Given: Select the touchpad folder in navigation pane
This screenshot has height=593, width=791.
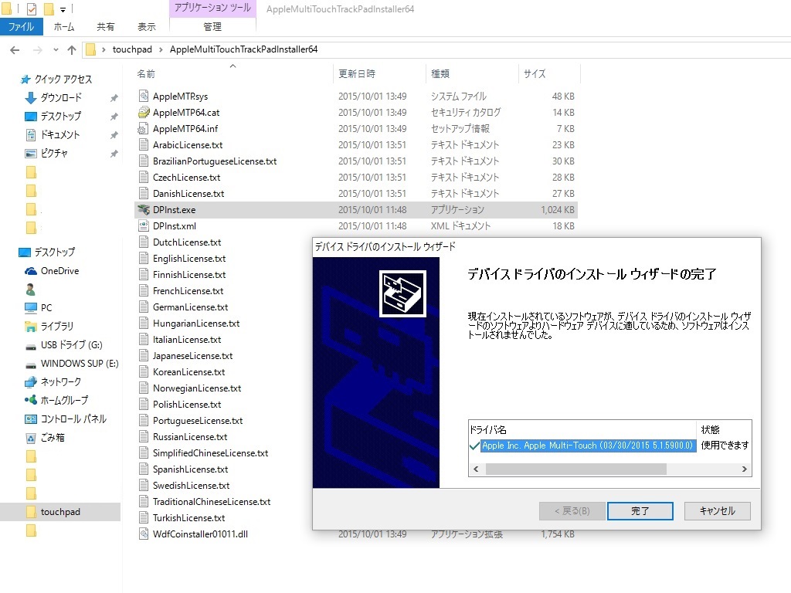Looking at the screenshot, I should pyautogui.click(x=60, y=512).
